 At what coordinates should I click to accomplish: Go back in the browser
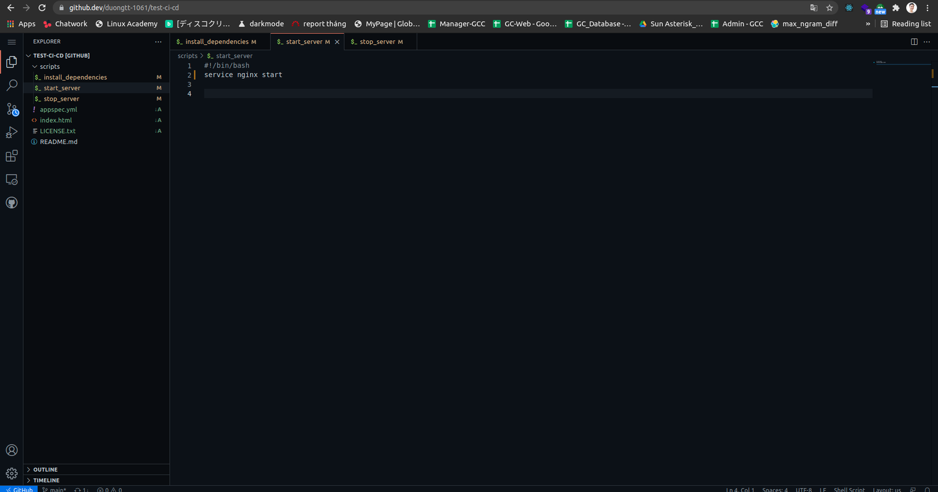click(x=10, y=8)
